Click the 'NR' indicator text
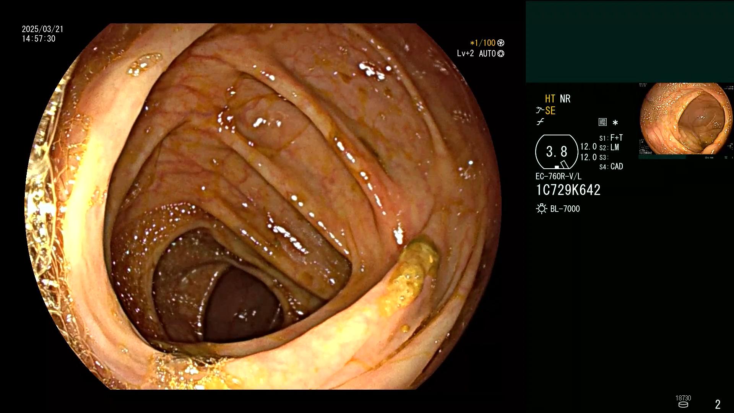Screen dimensions: 734x413 pyautogui.click(x=565, y=99)
